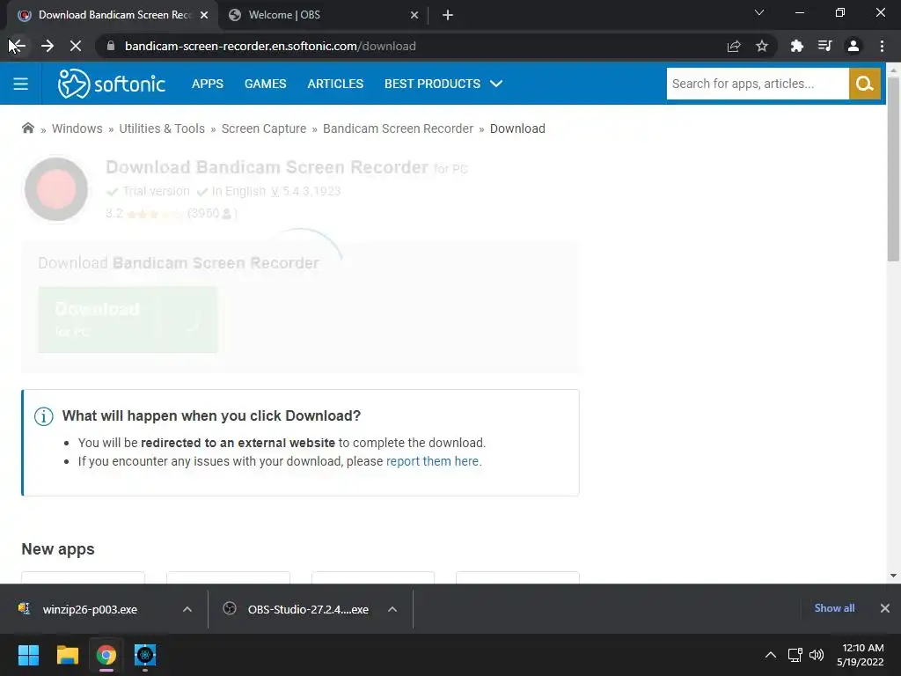The image size is (901, 676).
Task: Click the New apps heading
Action: (x=58, y=549)
